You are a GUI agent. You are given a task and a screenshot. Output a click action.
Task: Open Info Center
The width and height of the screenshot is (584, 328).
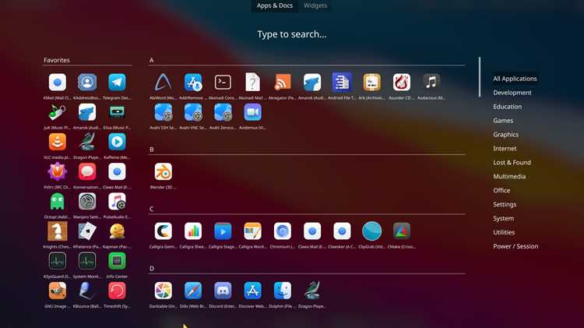click(117, 261)
